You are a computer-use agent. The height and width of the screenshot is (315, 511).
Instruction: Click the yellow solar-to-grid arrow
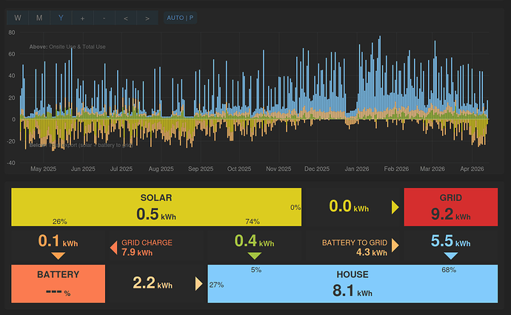395,207
